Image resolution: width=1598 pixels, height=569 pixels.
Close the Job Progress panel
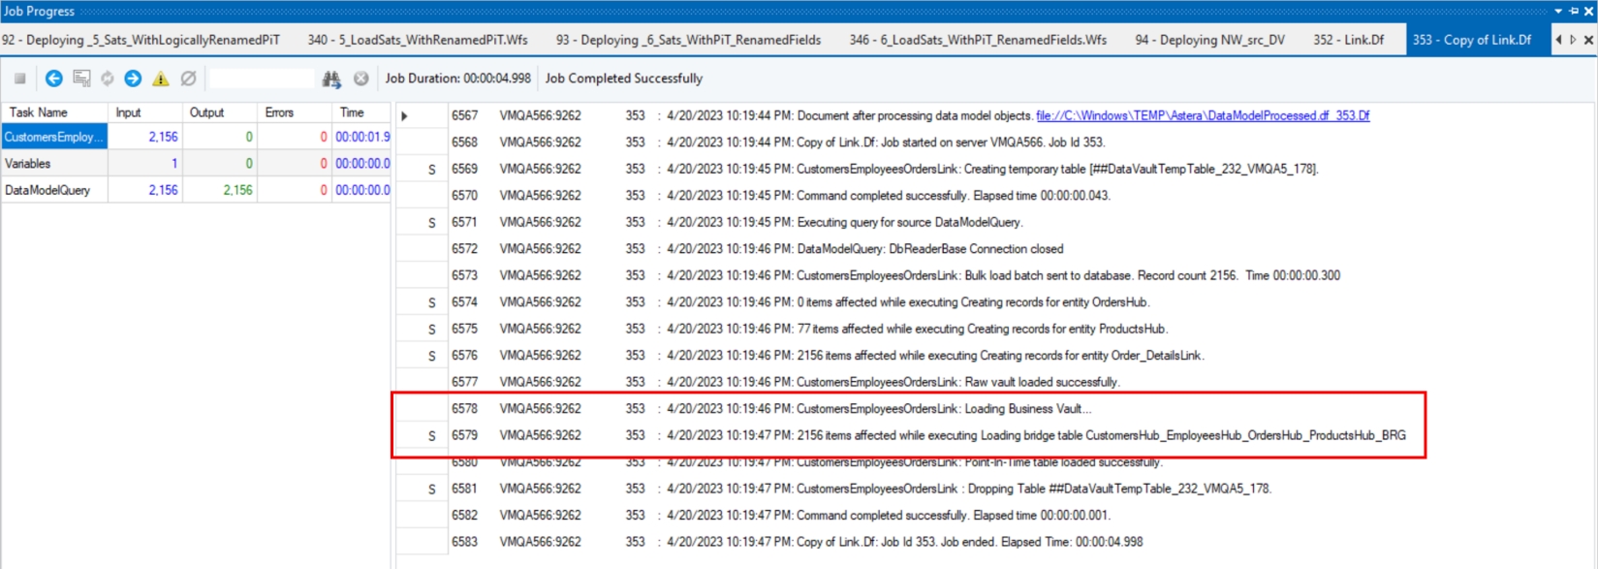coord(1588,11)
